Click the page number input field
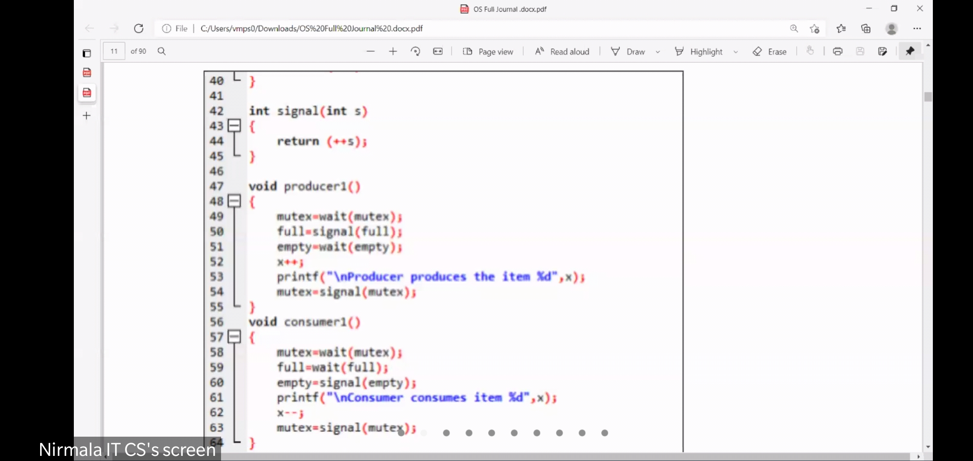This screenshot has height=461, width=973. pos(114,51)
